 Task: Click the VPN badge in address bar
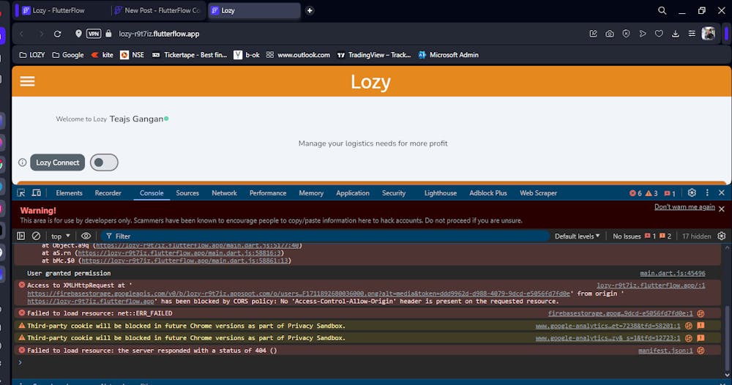94,34
